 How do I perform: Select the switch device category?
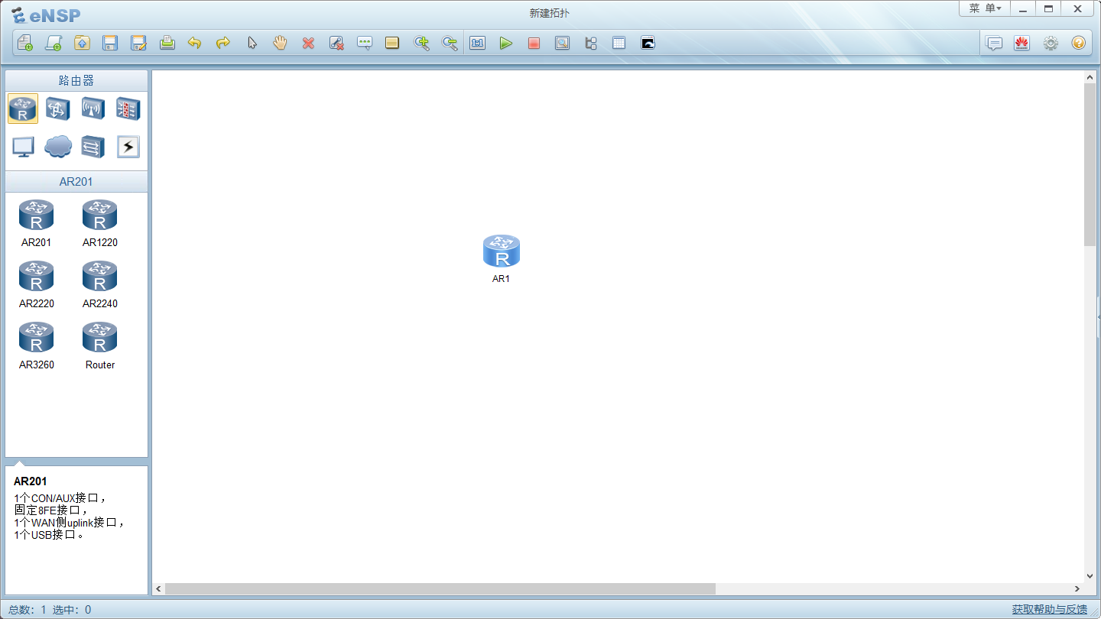(x=58, y=109)
